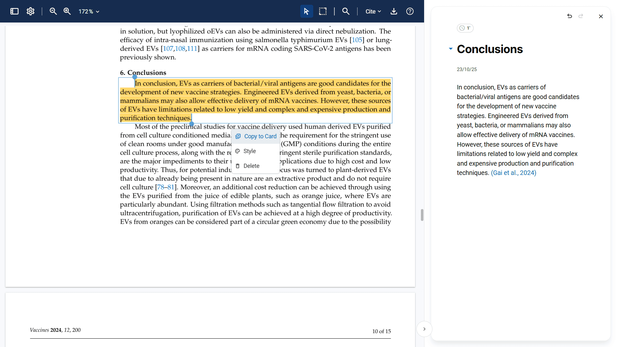Collapse the Conclusions card heading

[450, 49]
